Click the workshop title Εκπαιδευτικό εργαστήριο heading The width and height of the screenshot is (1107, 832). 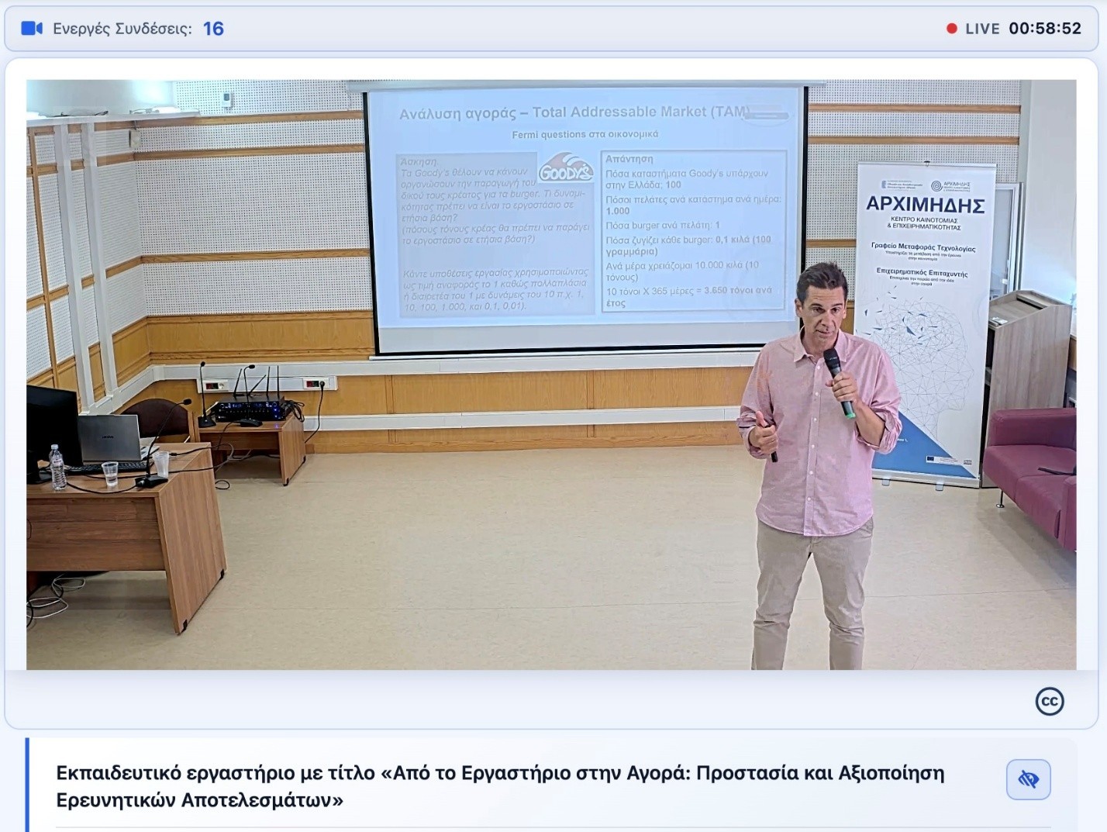click(x=500, y=786)
